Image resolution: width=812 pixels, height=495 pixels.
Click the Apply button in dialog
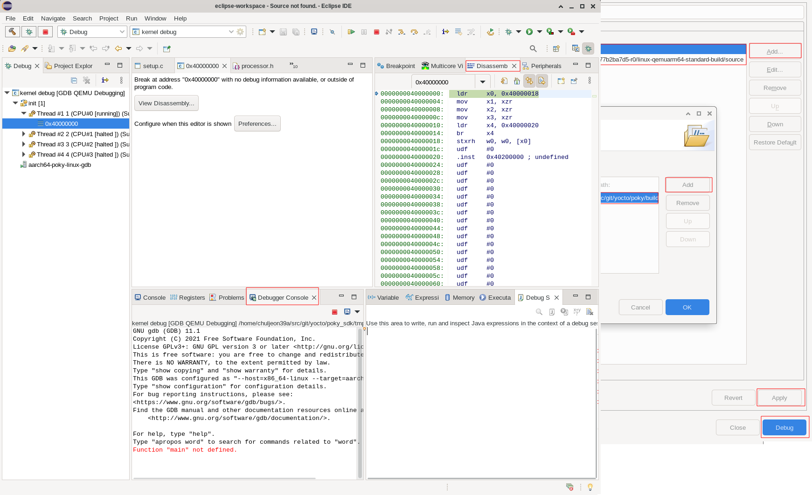(x=779, y=398)
